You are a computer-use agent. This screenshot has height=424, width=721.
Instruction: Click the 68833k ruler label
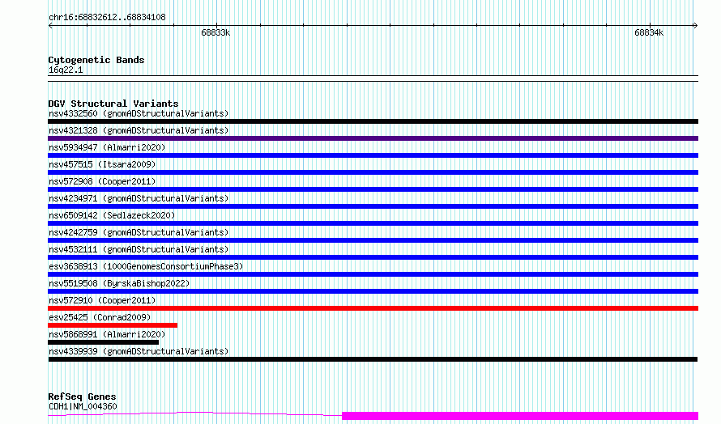[215, 32]
